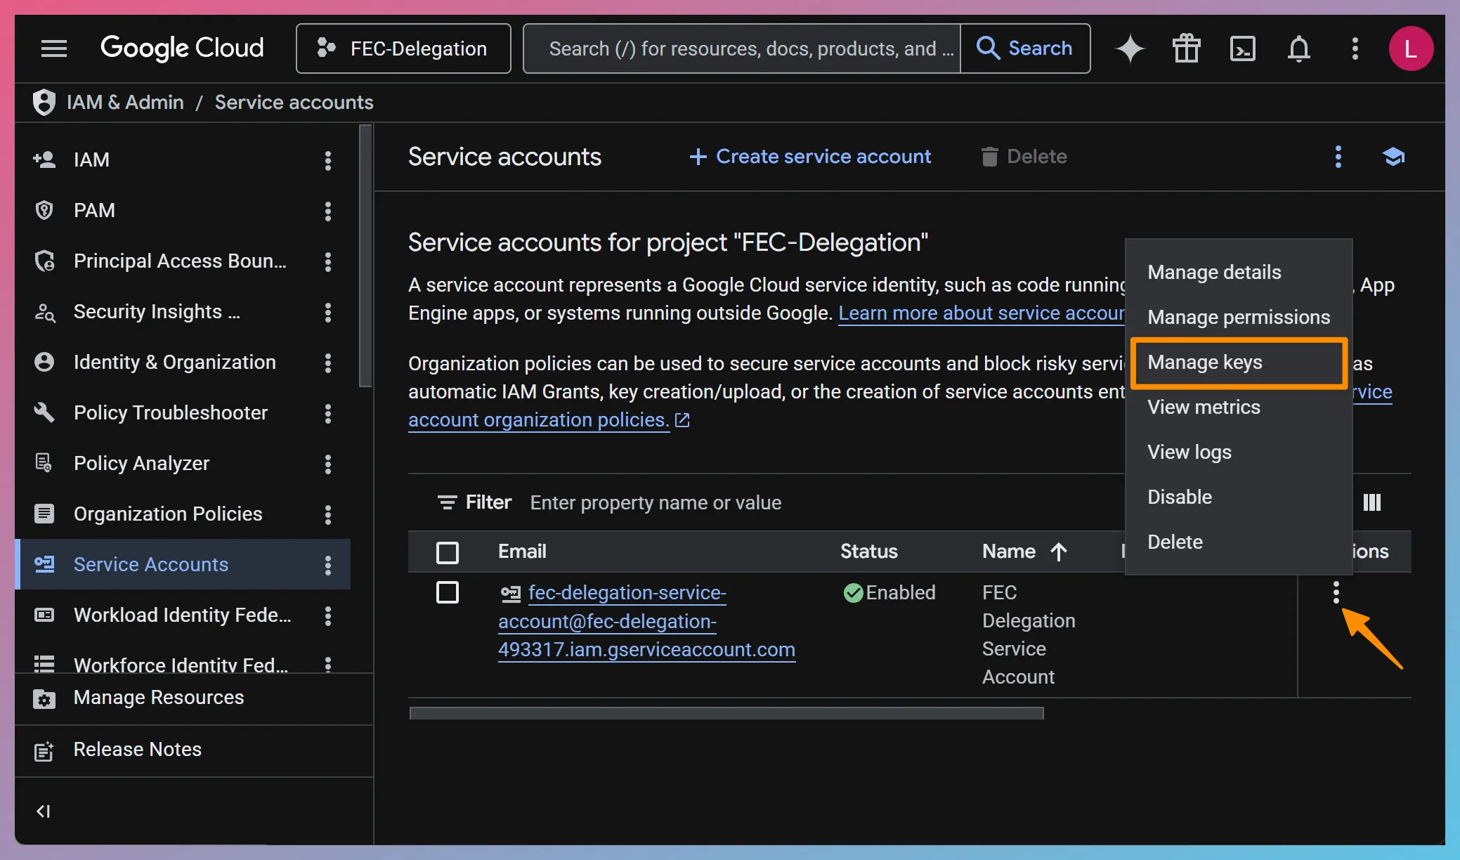The height and width of the screenshot is (860, 1460).
Task: Select View logs menu entry
Action: [x=1189, y=452]
